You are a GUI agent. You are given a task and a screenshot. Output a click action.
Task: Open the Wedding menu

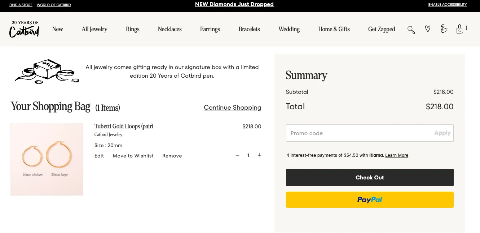click(289, 29)
